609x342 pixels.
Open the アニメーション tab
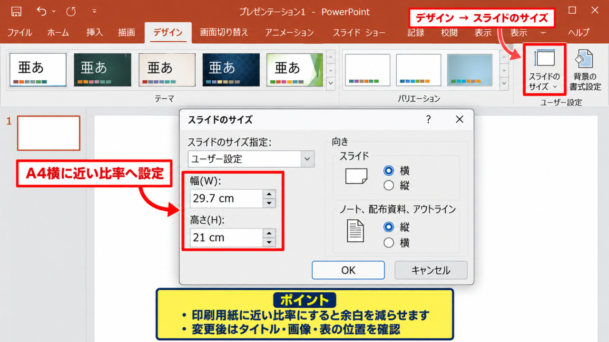coord(289,32)
